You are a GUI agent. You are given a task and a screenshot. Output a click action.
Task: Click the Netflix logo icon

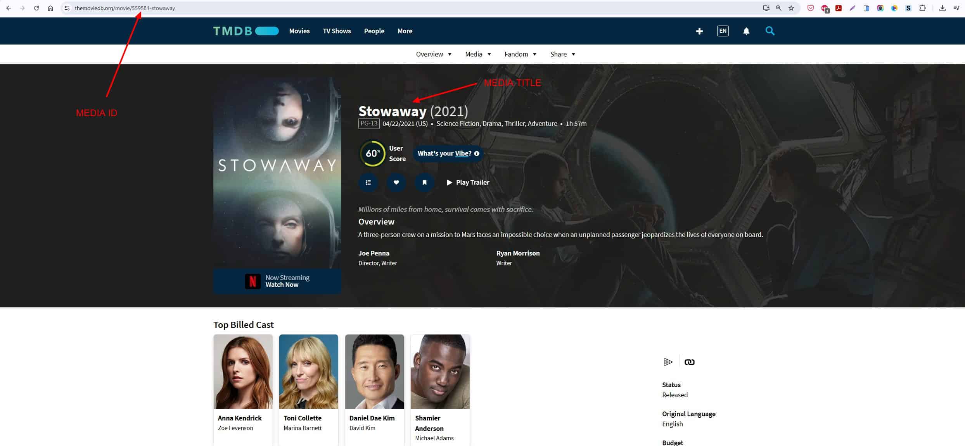253,281
